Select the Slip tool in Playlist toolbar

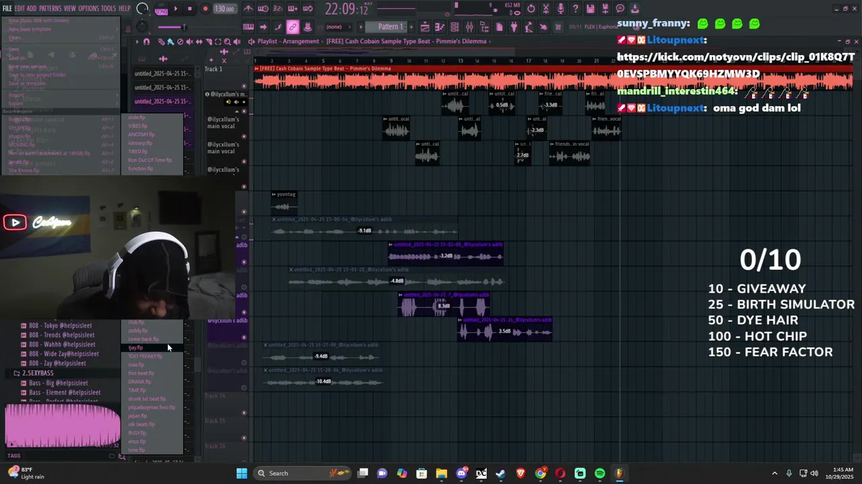coord(199,41)
